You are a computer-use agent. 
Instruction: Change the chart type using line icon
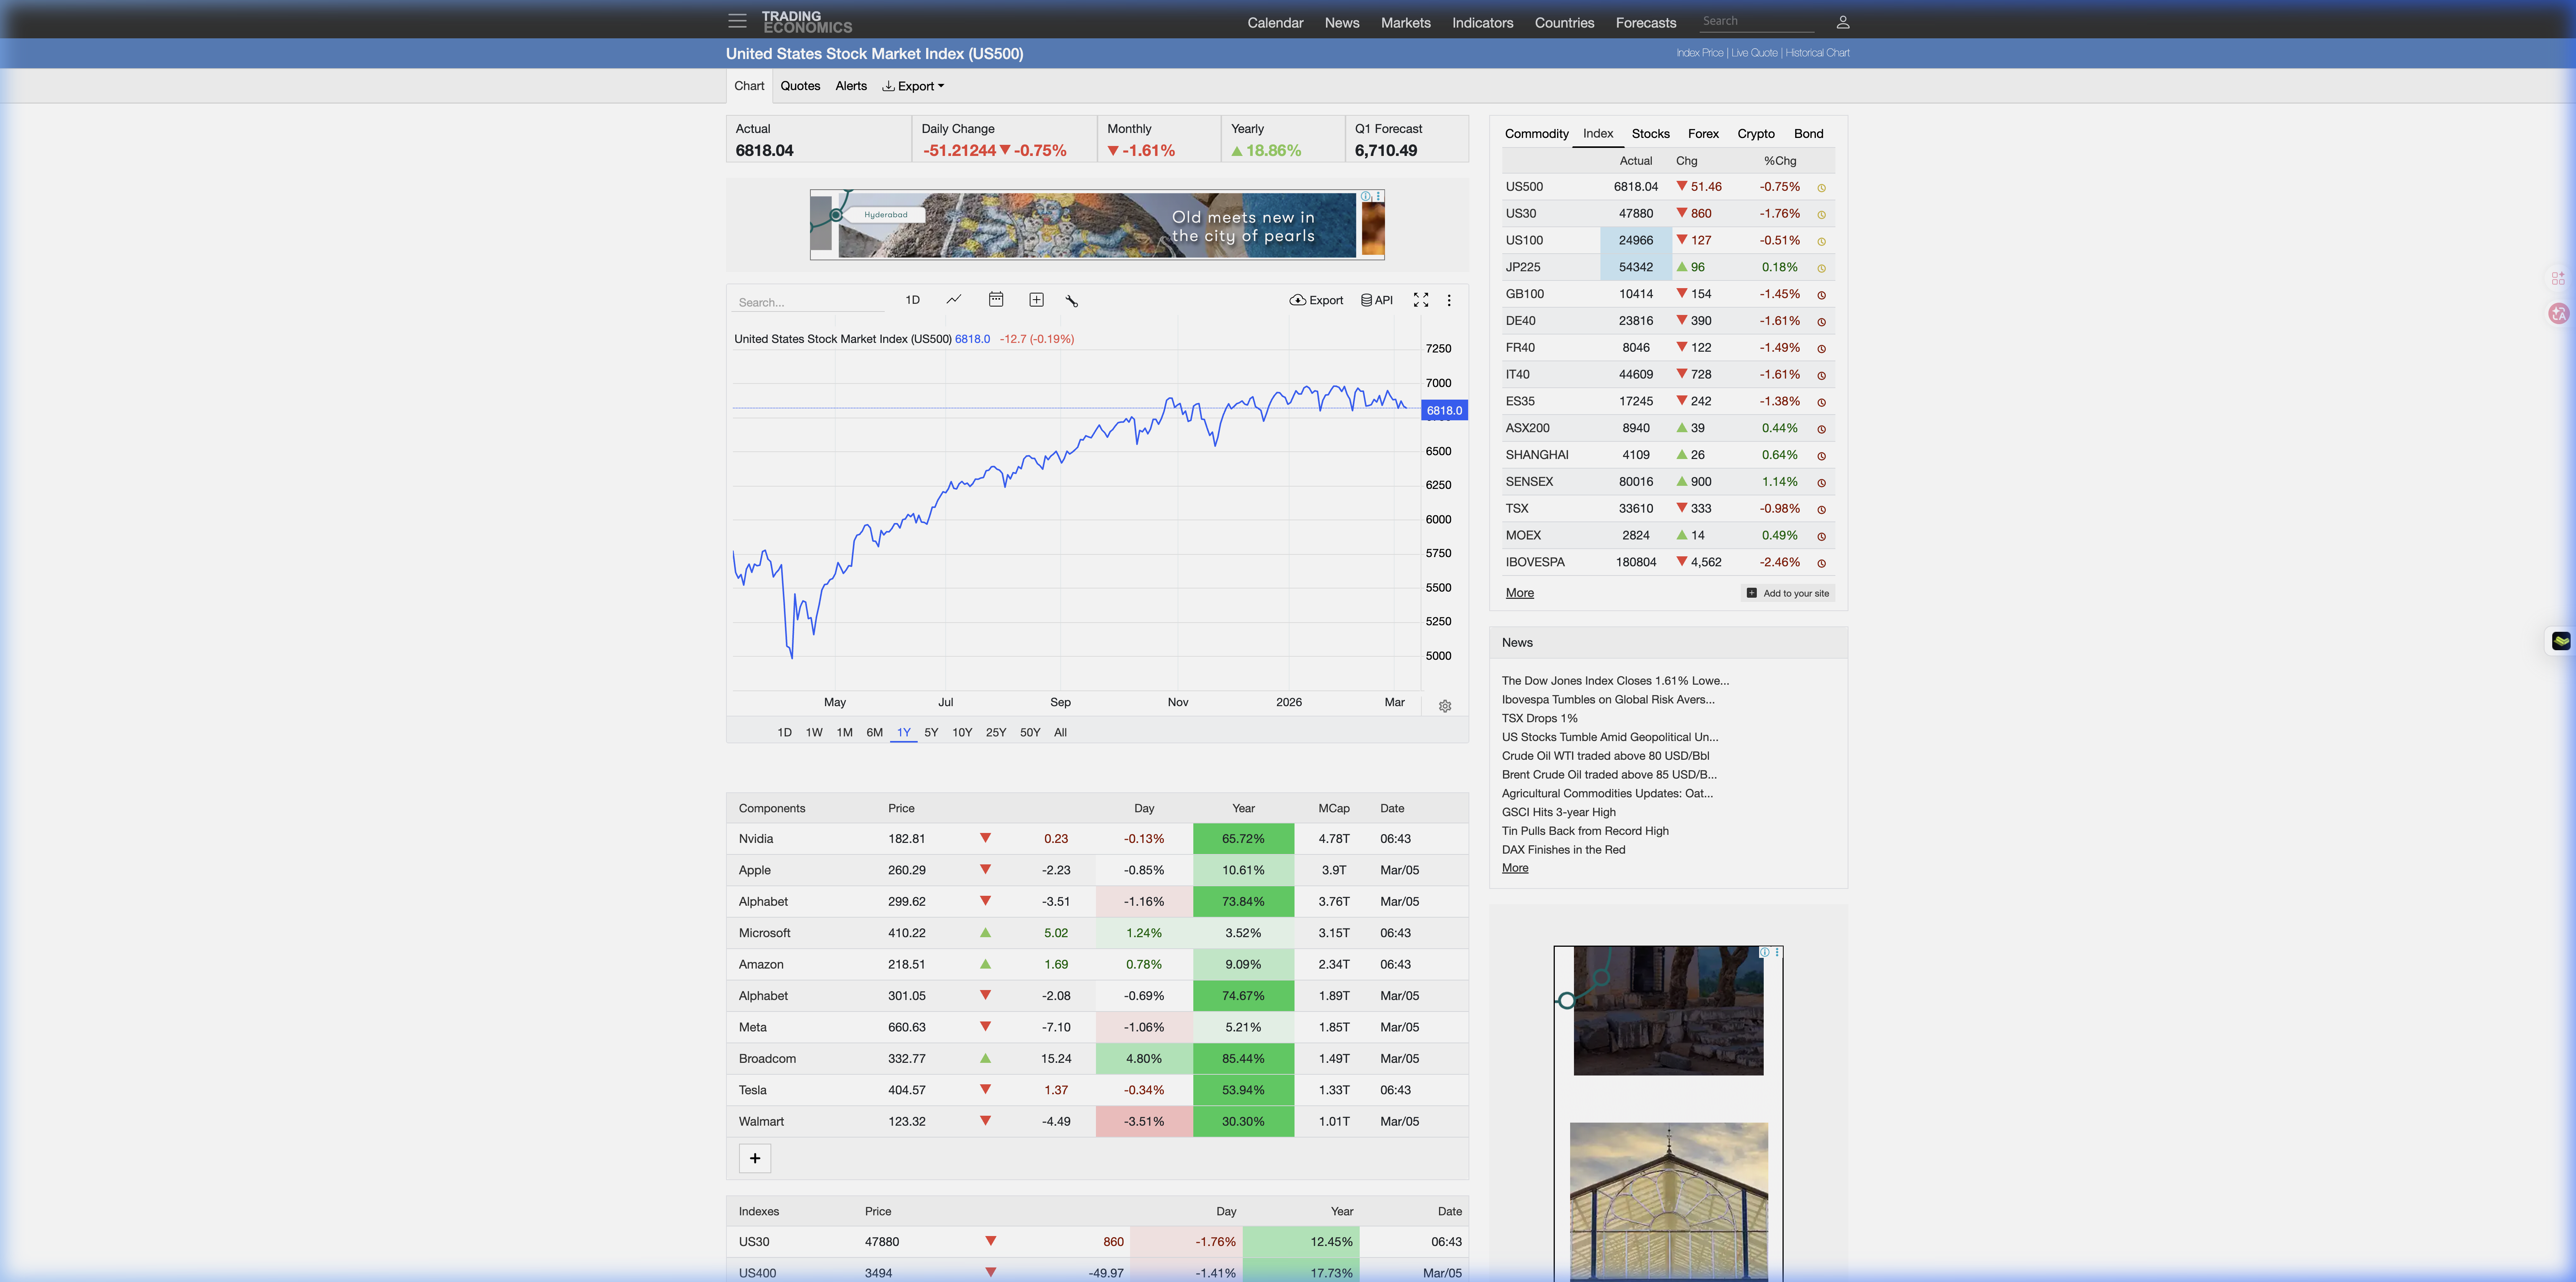point(954,300)
